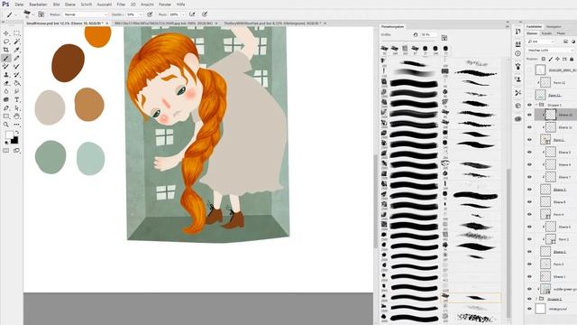Hide the selected Ebene 10 layer
This screenshot has height=325, width=577.
(529, 115)
